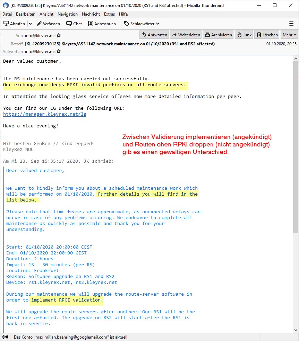The height and width of the screenshot is (341, 299).
Task: Click the online status icon in status bar
Action: (x=5, y=337)
